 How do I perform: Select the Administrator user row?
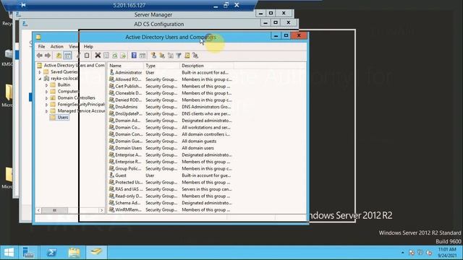(x=171, y=72)
